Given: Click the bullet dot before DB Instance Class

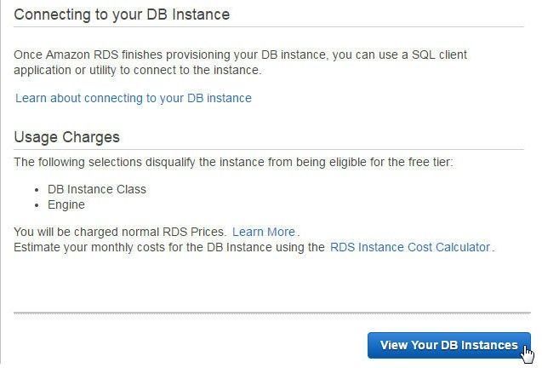Looking at the screenshot, I should (37, 190).
